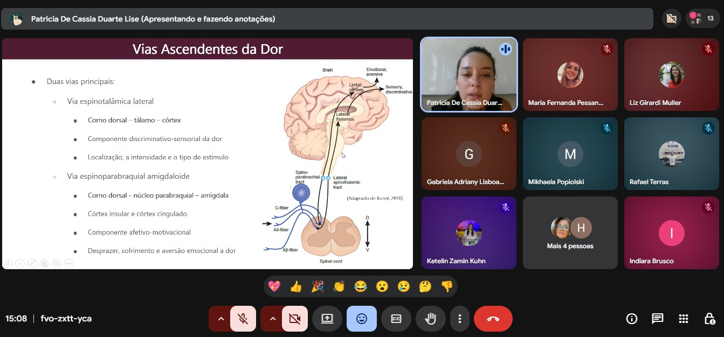Click the pen annotation tool on slide
This screenshot has width=724, height=337.
pyautogui.click(x=32, y=263)
